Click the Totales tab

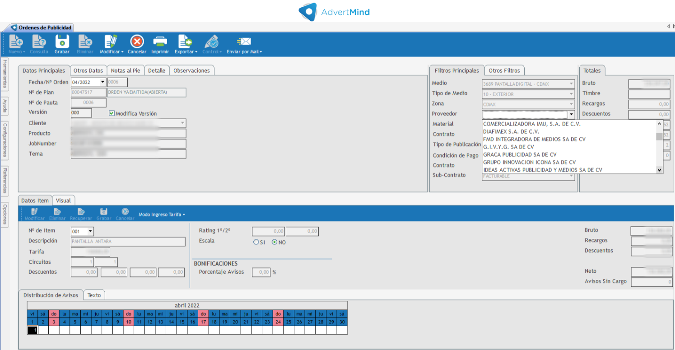coord(592,70)
